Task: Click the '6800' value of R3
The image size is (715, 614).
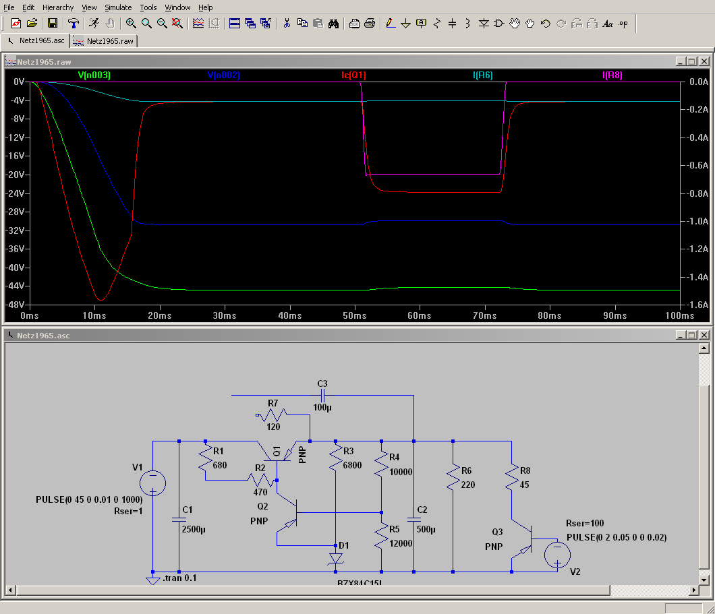Action: click(353, 465)
